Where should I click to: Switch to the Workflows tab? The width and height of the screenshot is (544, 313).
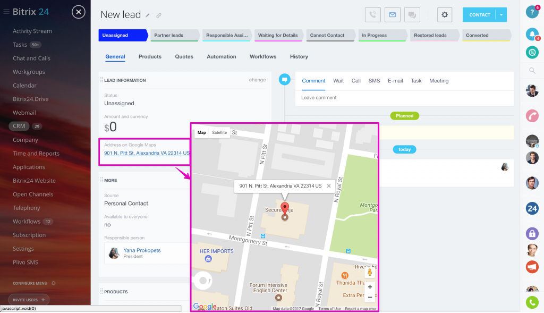click(263, 56)
